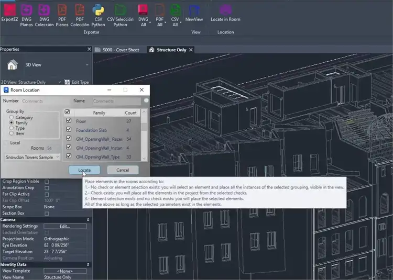Run the CSV Python export tool
The image size is (393, 280).
point(98,9)
